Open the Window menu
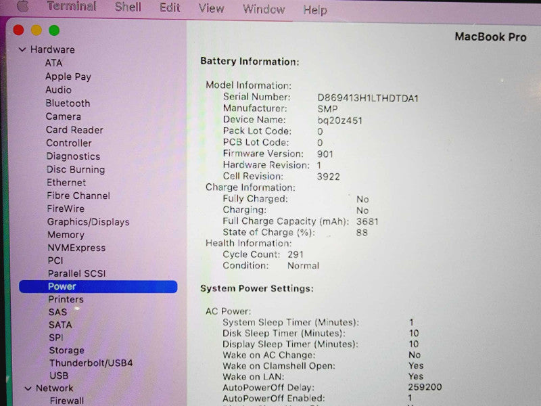The height and width of the screenshot is (406, 541). pos(264,9)
